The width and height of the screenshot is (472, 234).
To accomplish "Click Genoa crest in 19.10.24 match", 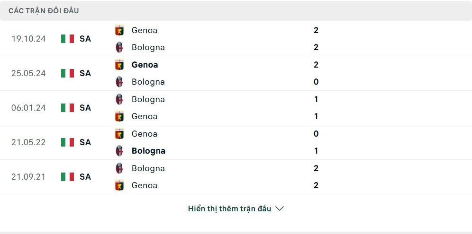I will pyautogui.click(x=119, y=30).
